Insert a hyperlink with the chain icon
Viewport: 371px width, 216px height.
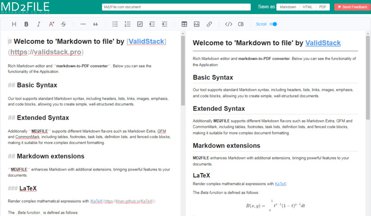[209, 24]
